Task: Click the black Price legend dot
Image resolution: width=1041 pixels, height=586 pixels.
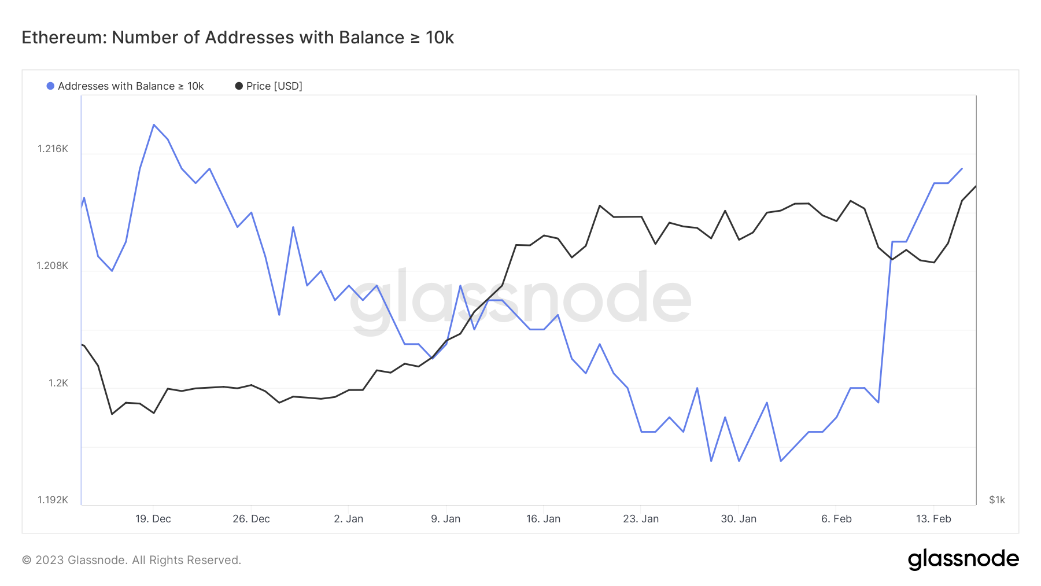Action: point(239,86)
